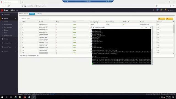The height and width of the screenshot is (99, 176).
Task: Click the Power On button
Action: 162,19
